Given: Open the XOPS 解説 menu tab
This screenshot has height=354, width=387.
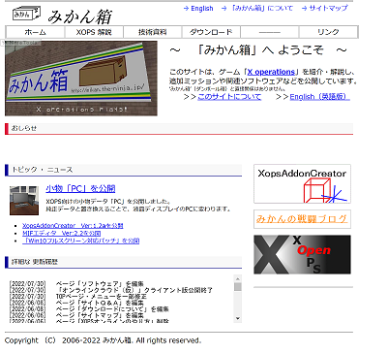Looking at the screenshot, I should pos(94,32).
